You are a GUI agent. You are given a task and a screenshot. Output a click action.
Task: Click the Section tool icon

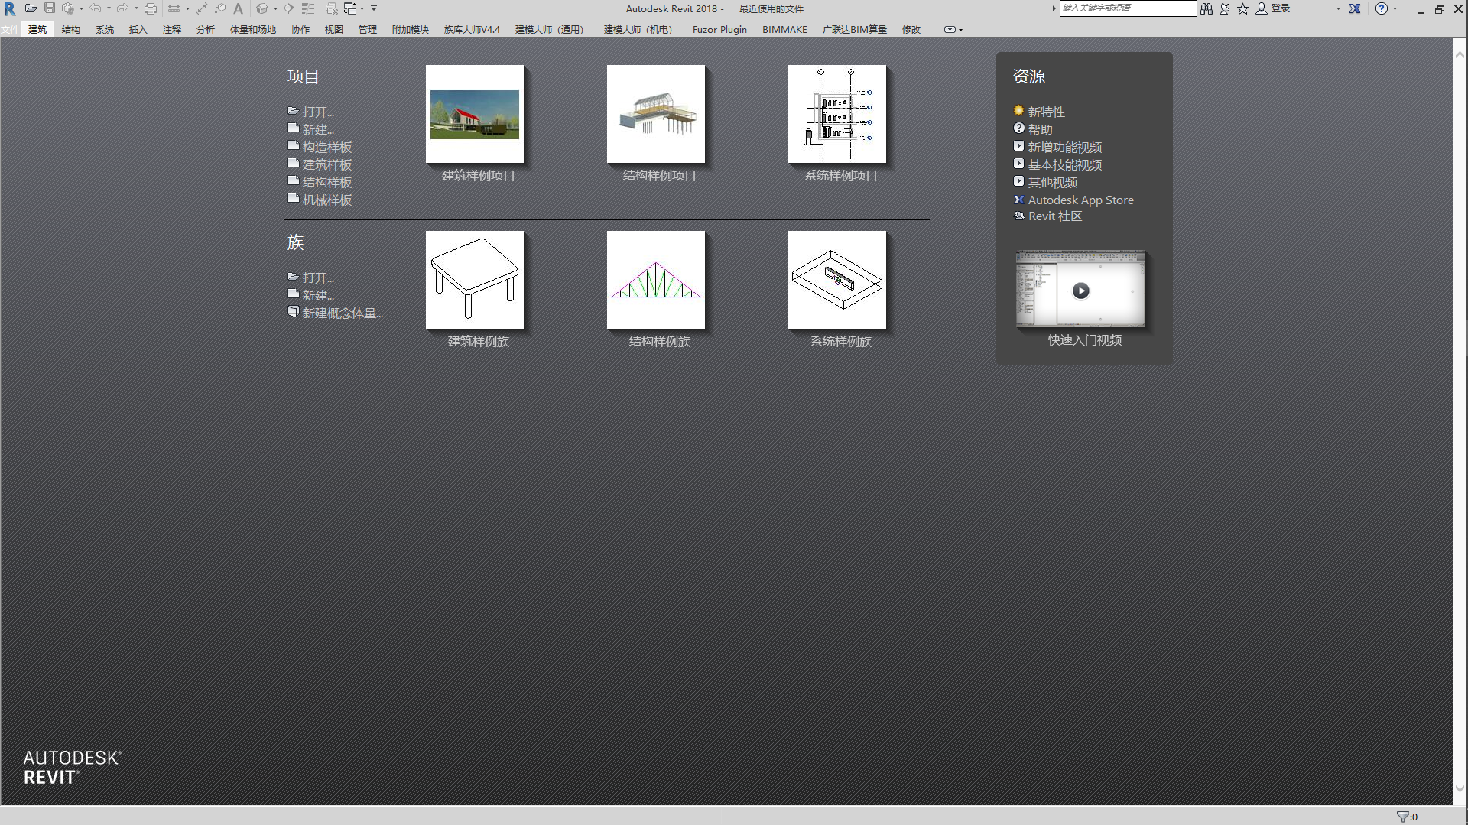pyautogui.click(x=289, y=8)
